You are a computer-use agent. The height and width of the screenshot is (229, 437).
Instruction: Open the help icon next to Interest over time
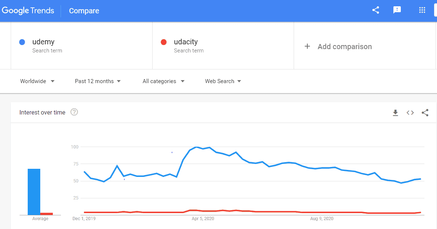point(74,112)
